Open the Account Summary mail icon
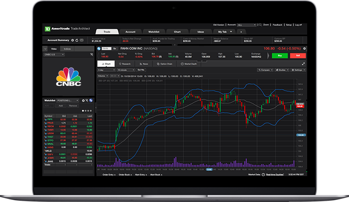Viewport: 349px width, 202px height. [82, 40]
